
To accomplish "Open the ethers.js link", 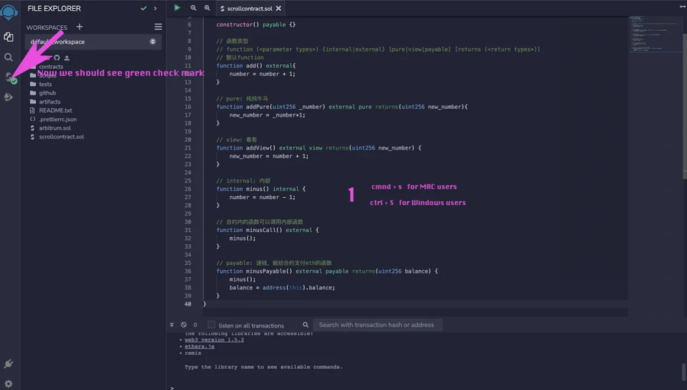I will [x=199, y=347].
